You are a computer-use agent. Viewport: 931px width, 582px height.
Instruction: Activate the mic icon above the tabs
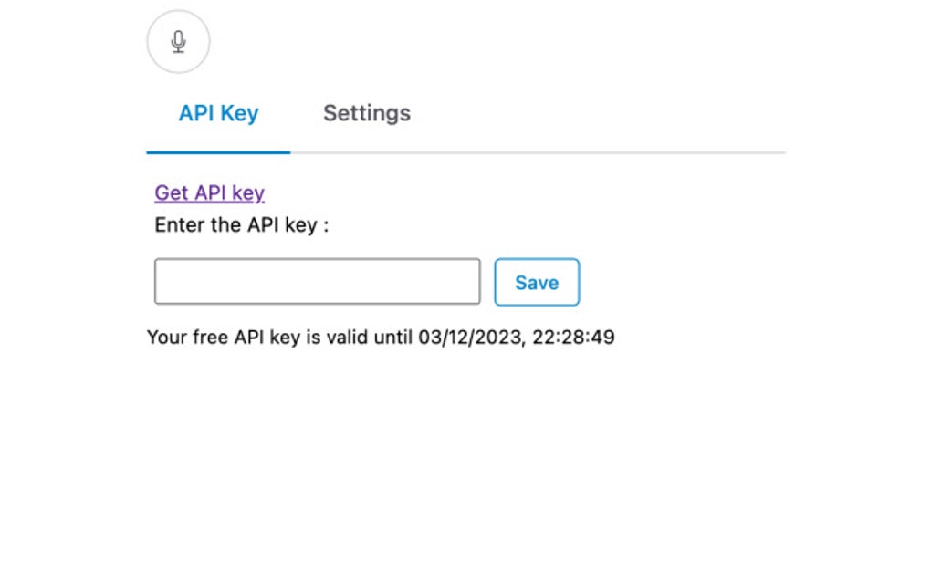(178, 41)
